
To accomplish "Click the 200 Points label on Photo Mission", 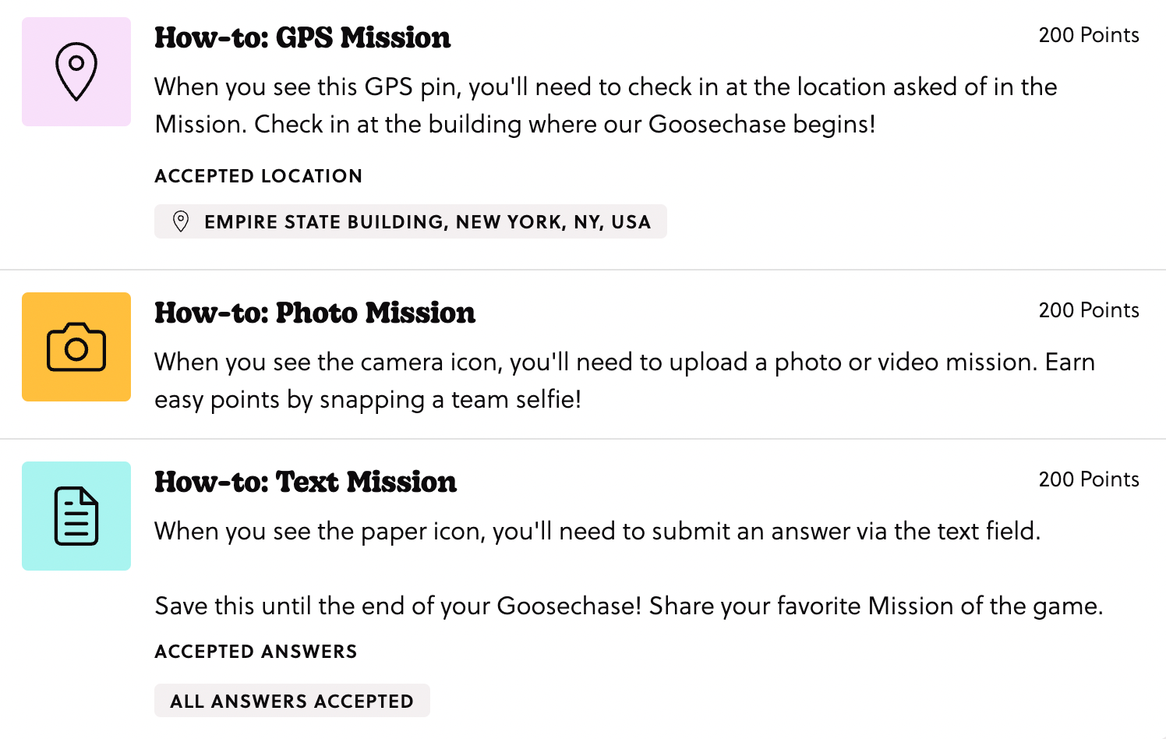I will 1088,309.
